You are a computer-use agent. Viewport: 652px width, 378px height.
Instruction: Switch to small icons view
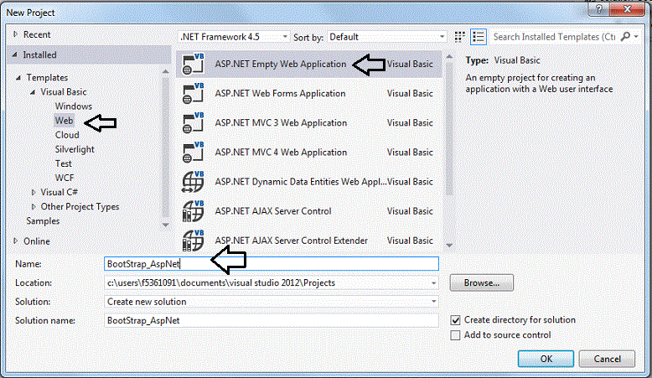459,37
